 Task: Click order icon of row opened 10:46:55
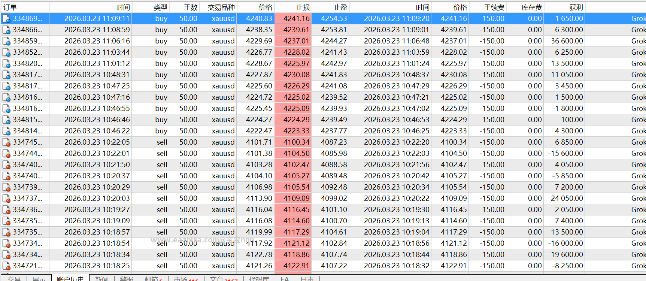coord(6,109)
